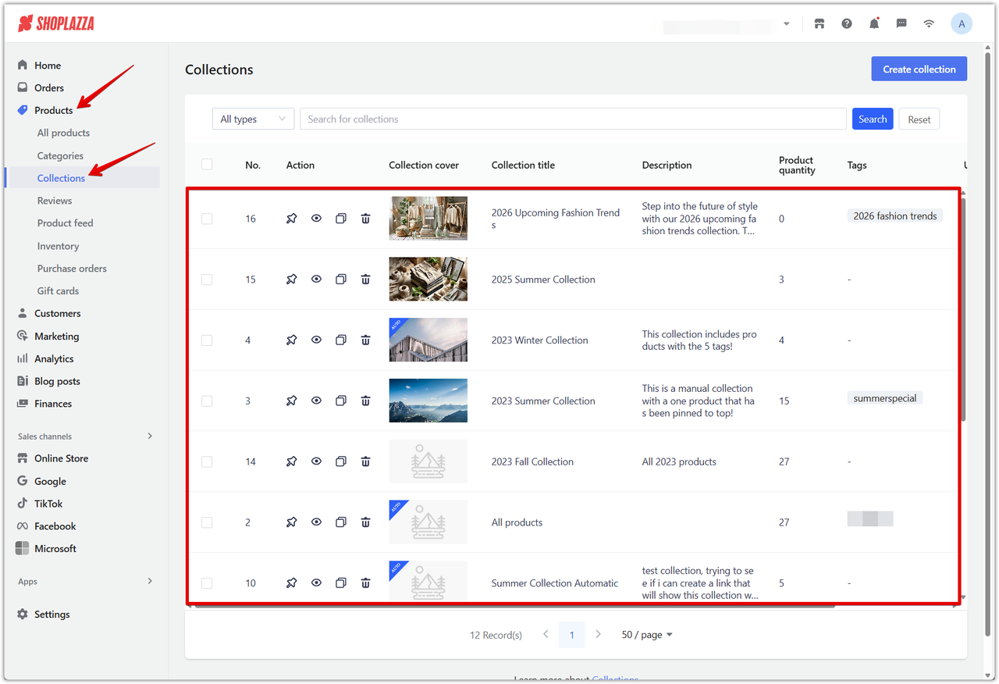Click the Search for collections input field
This screenshot has width=999, height=684.
click(x=573, y=119)
